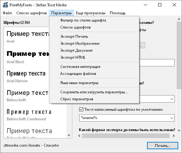The width and height of the screenshot is (182, 153).
Task: Open Экспорт Документ settings
Action: tap(94, 50)
